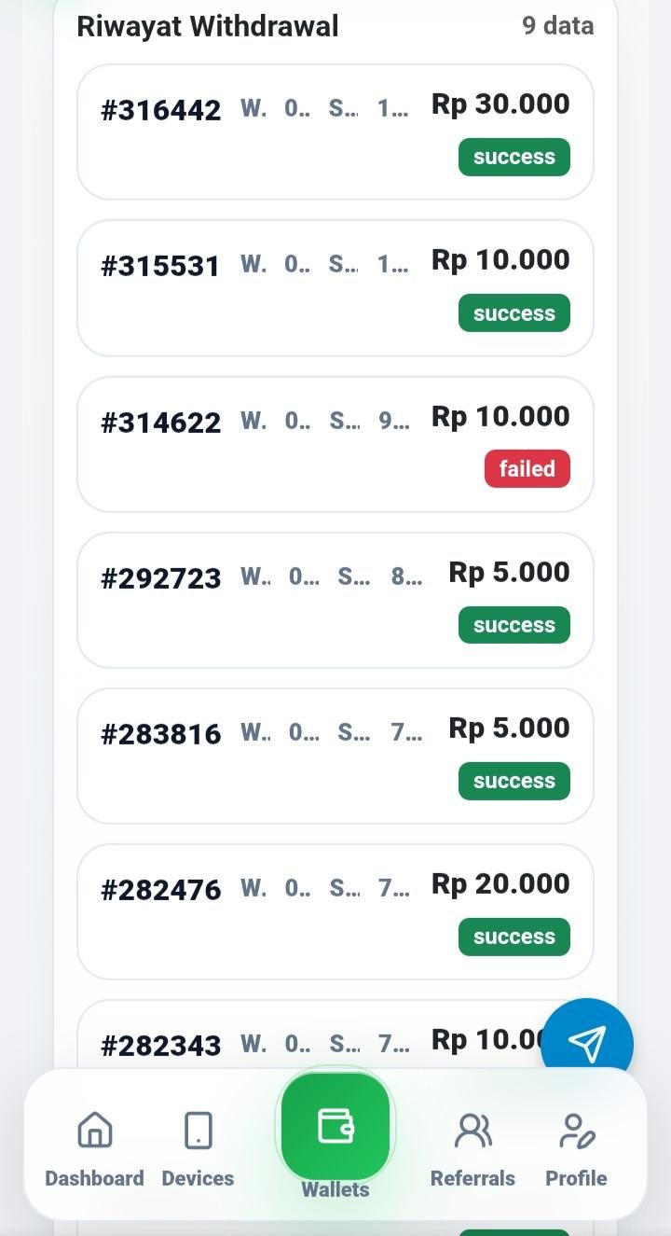View withdrawal entry #292723
The height and width of the screenshot is (1236, 671).
pos(160,578)
